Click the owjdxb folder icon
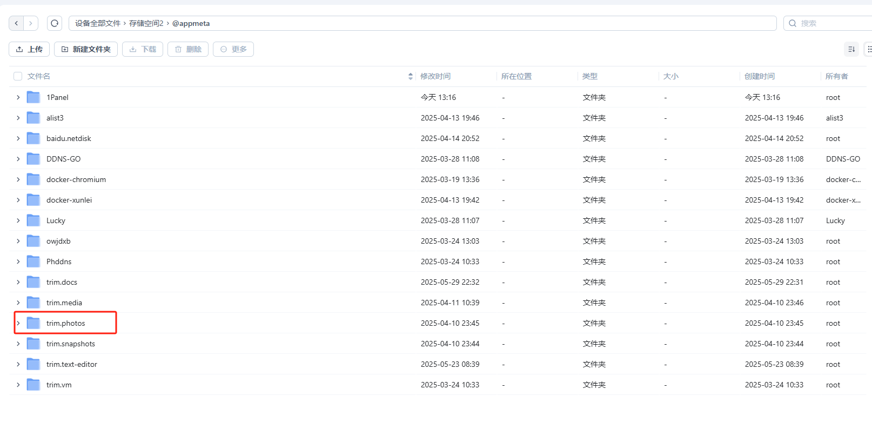Viewport: 872px width, 436px height. coord(33,241)
